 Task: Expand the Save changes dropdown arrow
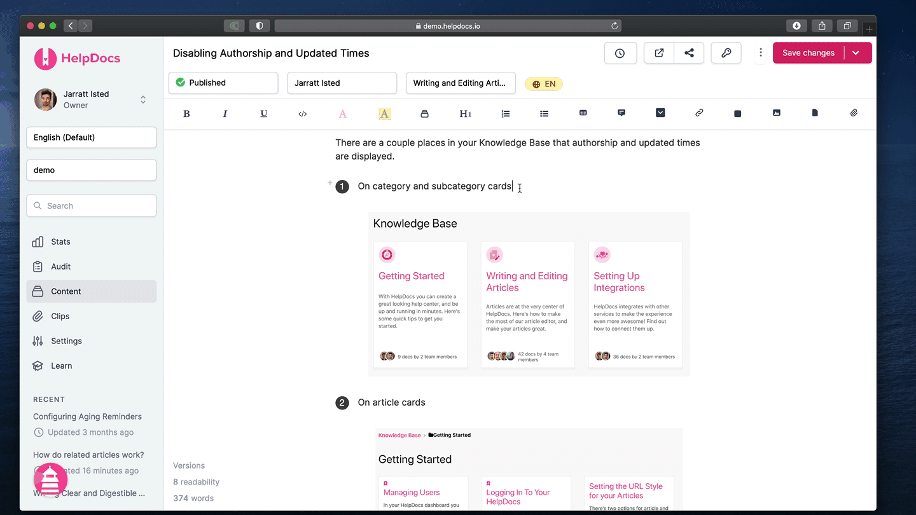click(856, 53)
